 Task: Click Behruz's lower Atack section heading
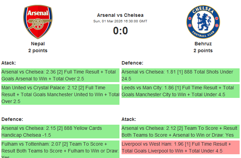(129, 119)
